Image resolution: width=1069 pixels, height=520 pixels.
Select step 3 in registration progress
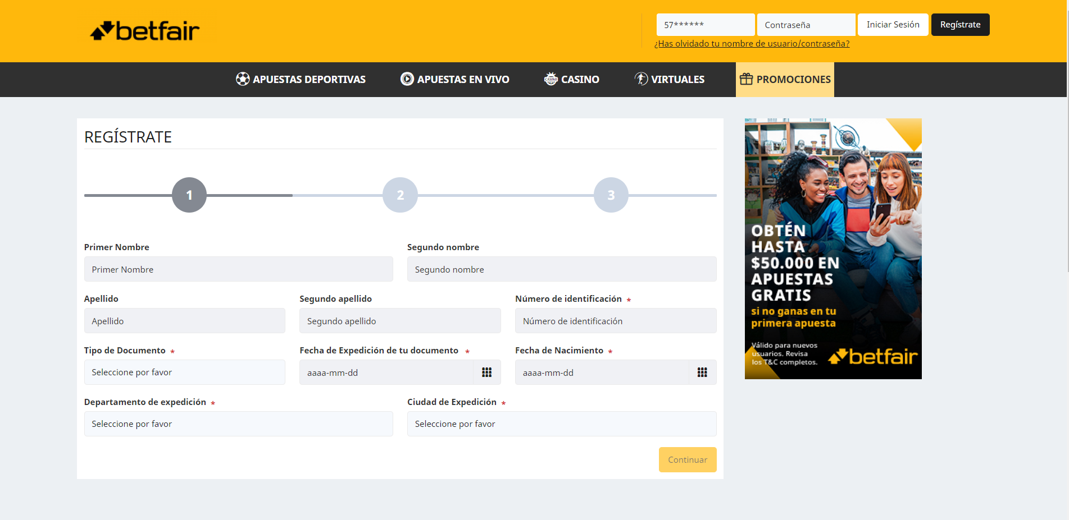click(x=611, y=195)
